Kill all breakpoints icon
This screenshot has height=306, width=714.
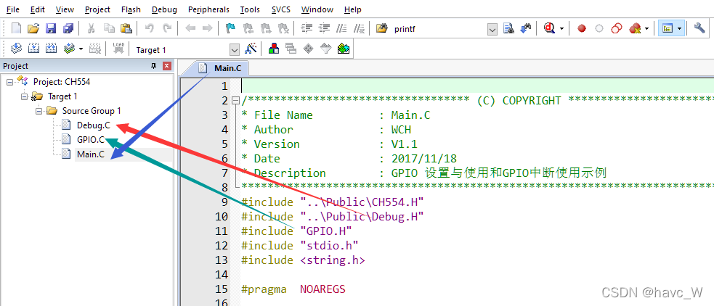tap(635, 29)
